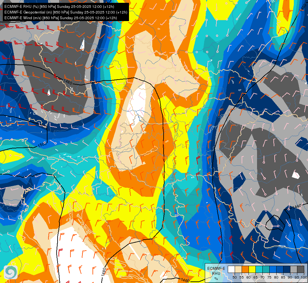
Task: Click the '95' legend scale value
Action: coord(297,277)
